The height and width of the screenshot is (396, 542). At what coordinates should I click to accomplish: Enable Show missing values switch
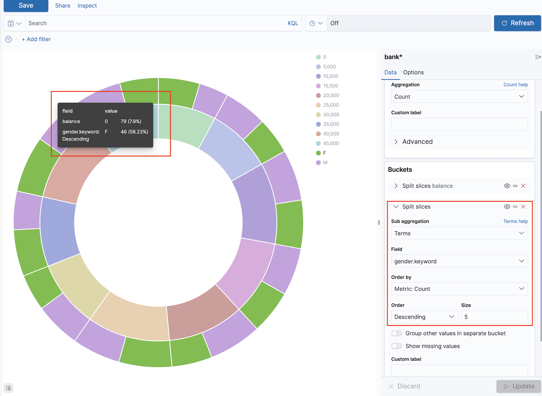[x=397, y=346]
